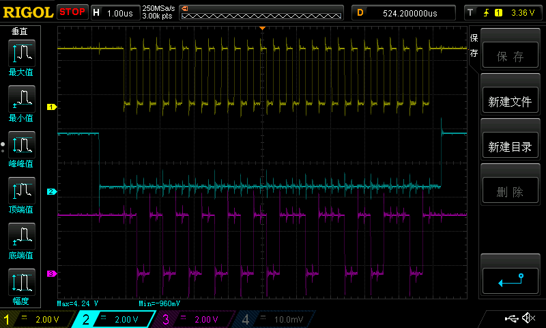
Task: Click the yellow channel 1 ground marker
Action: click(x=52, y=107)
